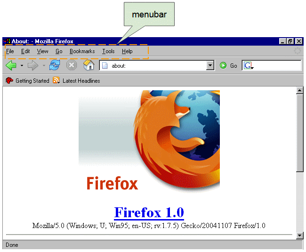
Task: Expand the address bar history dropdown
Action: point(210,65)
